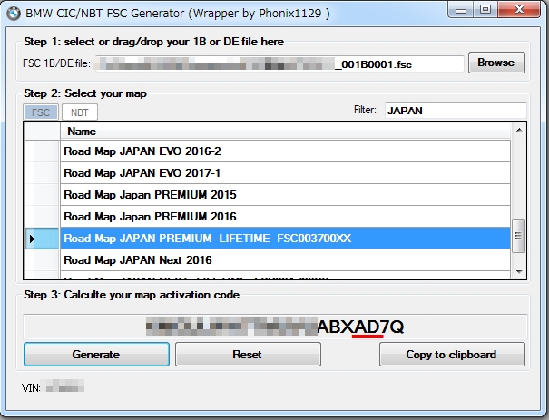Select Road Map JAPAN EVO 2016-2
The image size is (549, 420).
285,151
